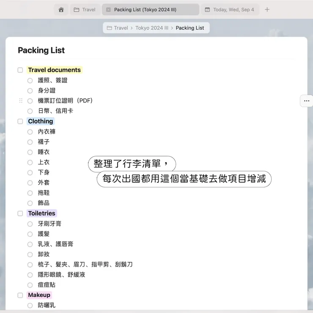Complete the 防曬乳 item
Screen dimensions: 313x313
click(30, 305)
